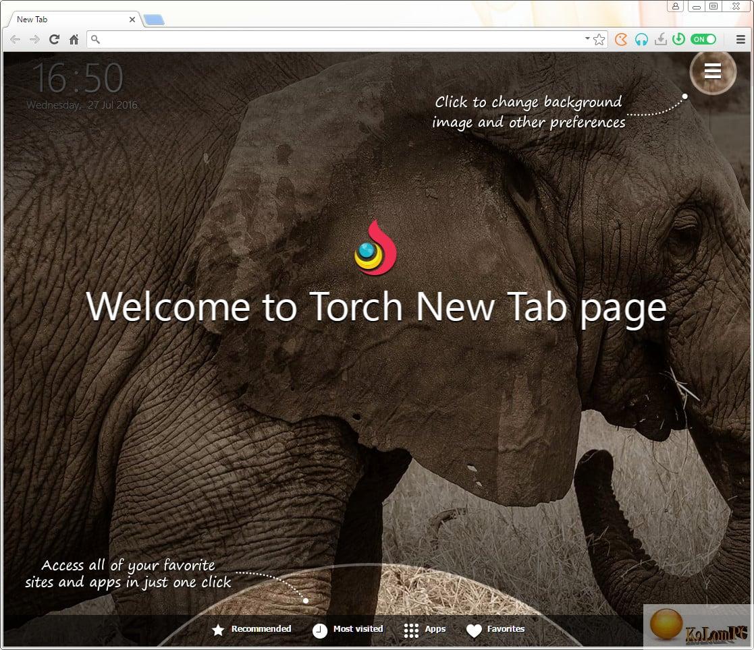
Task: Expand the address bar dropdown arrow
Action: [x=587, y=38]
